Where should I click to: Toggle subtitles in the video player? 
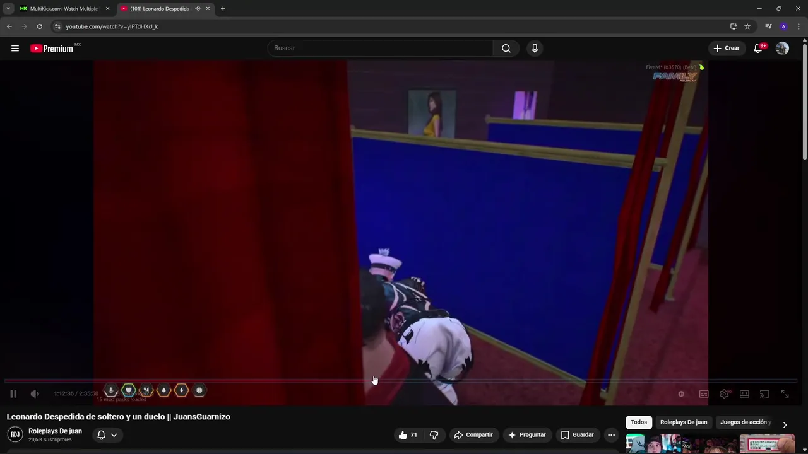point(704,394)
